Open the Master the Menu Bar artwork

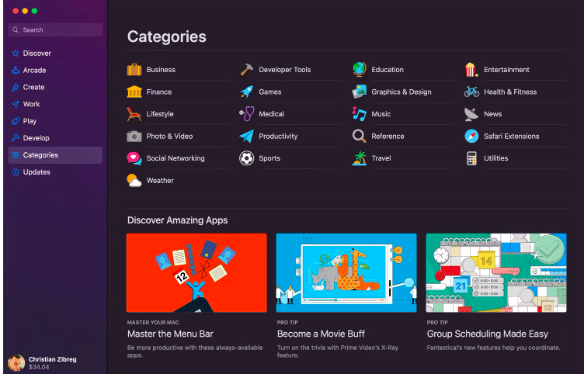pos(196,273)
